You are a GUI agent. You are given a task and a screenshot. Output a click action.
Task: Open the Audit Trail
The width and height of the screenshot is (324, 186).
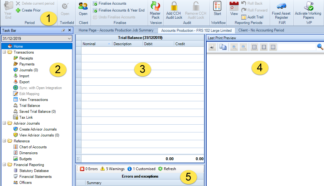(x=253, y=17)
